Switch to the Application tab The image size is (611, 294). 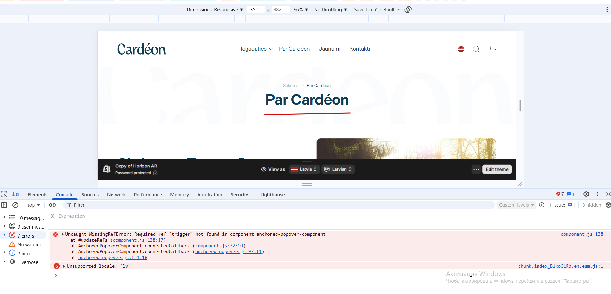pyautogui.click(x=210, y=195)
